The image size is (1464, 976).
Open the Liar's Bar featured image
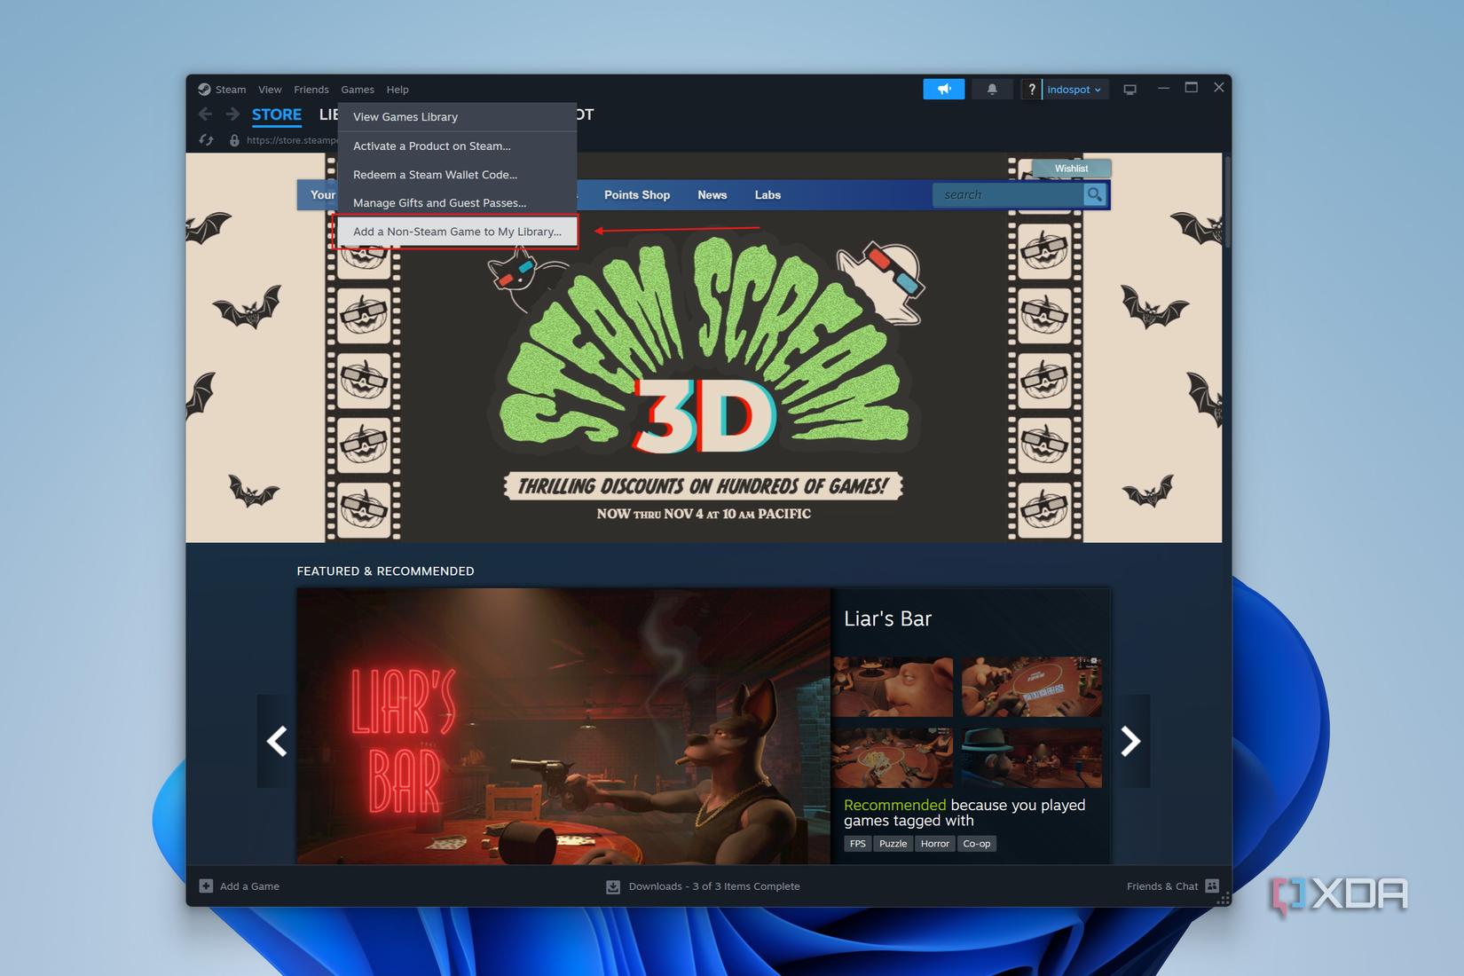pos(563,726)
